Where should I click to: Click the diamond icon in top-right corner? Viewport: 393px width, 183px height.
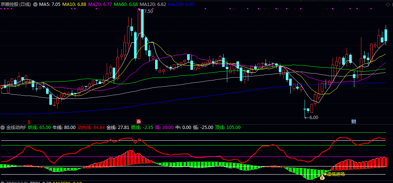coord(388,5)
